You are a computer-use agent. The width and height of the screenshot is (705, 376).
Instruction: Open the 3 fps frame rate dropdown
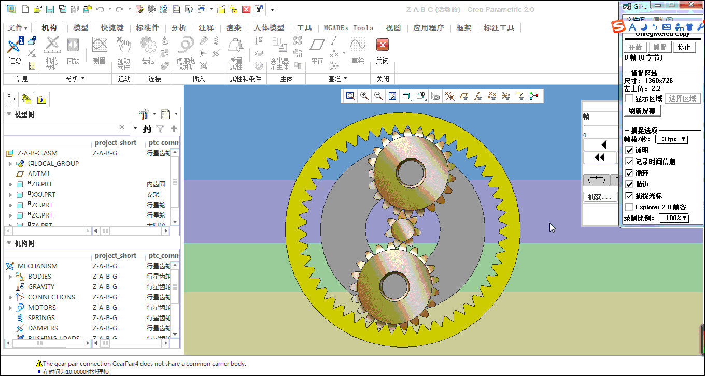click(x=672, y=139)
